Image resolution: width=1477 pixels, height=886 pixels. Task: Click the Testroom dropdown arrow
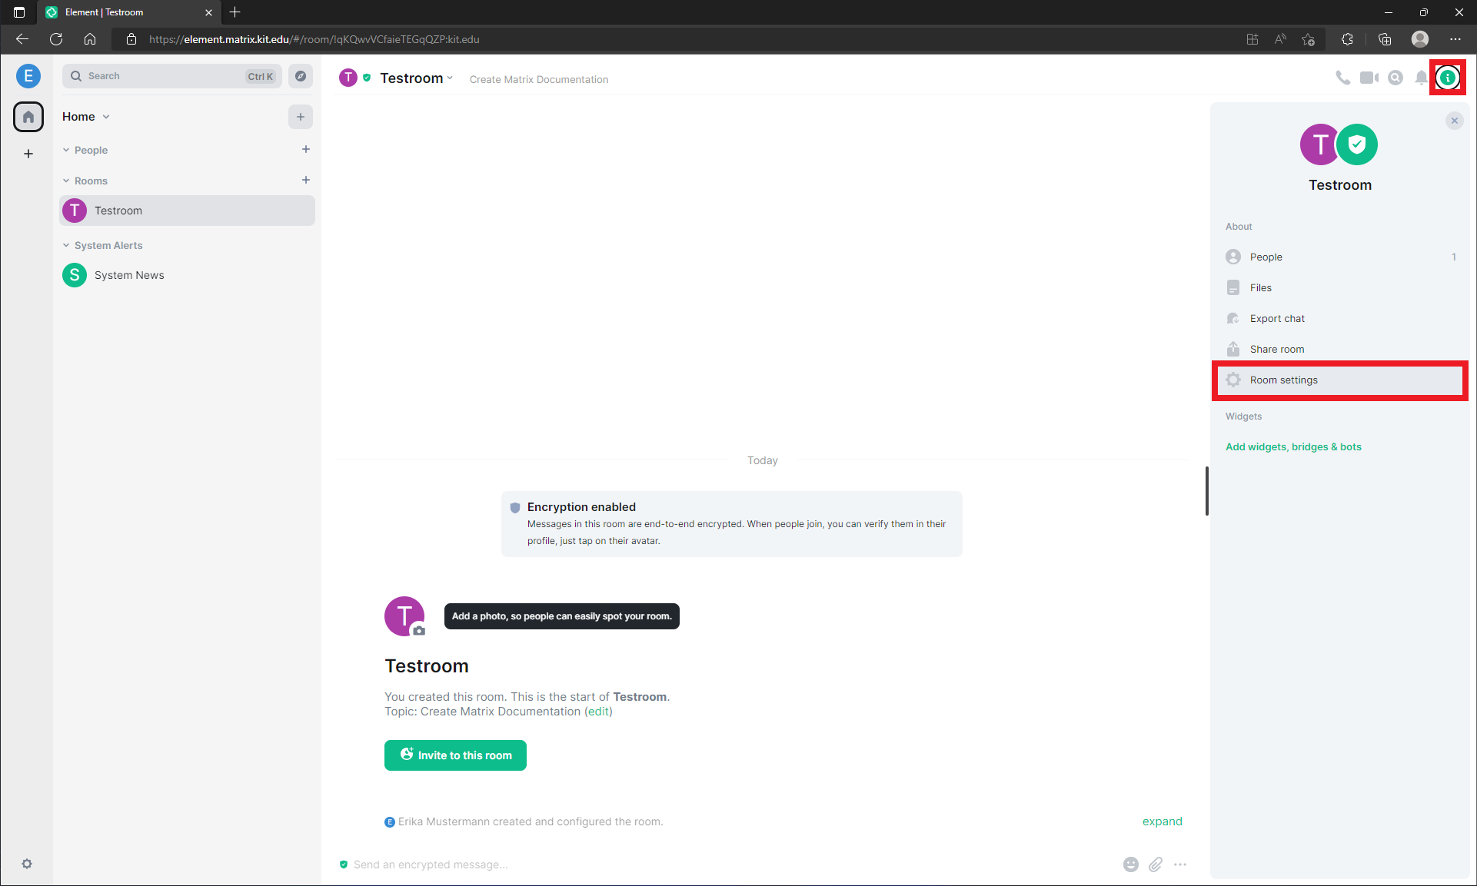tap(453, 79)
